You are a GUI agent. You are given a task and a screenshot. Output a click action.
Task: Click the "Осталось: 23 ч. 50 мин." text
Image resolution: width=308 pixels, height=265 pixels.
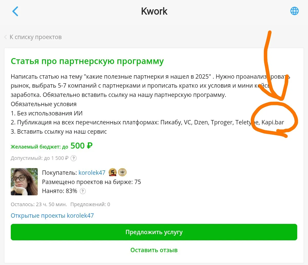(39, 204)
